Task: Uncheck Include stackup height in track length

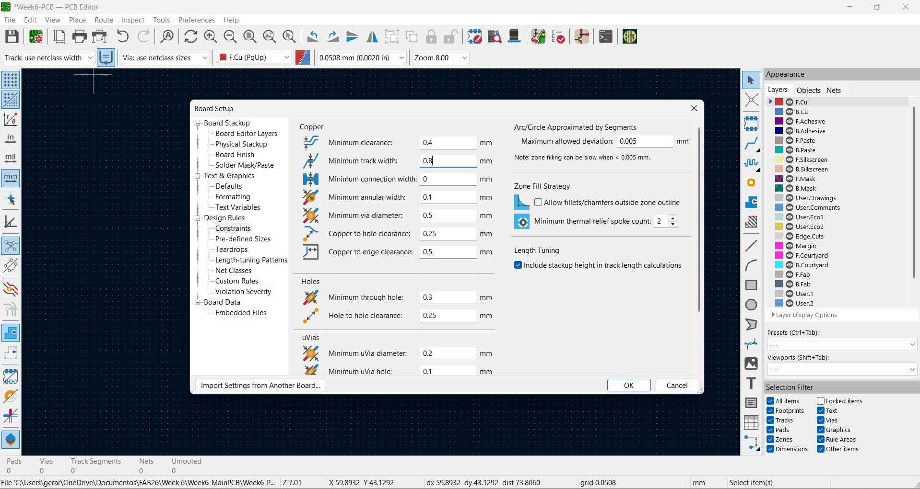Action: (518, 265)
